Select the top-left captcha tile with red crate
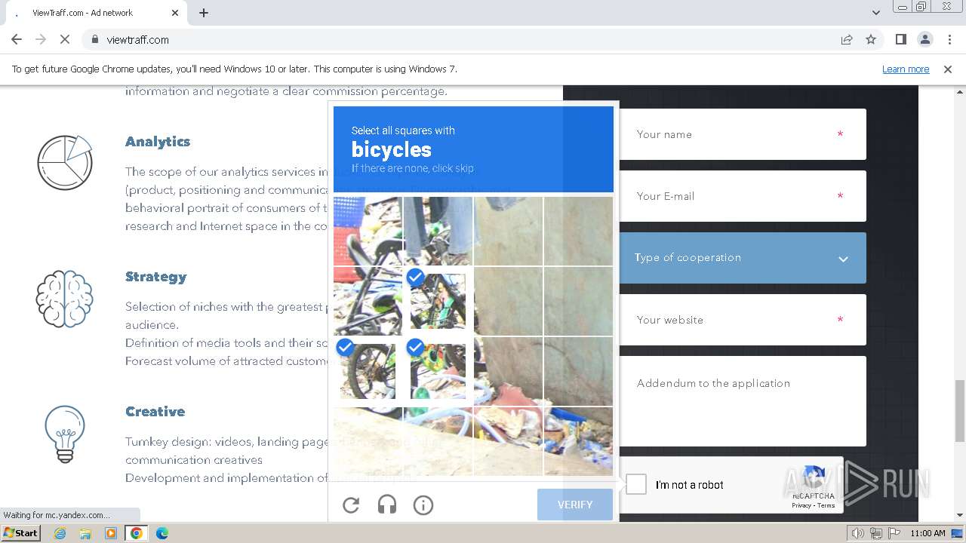 tap(368, 231)
